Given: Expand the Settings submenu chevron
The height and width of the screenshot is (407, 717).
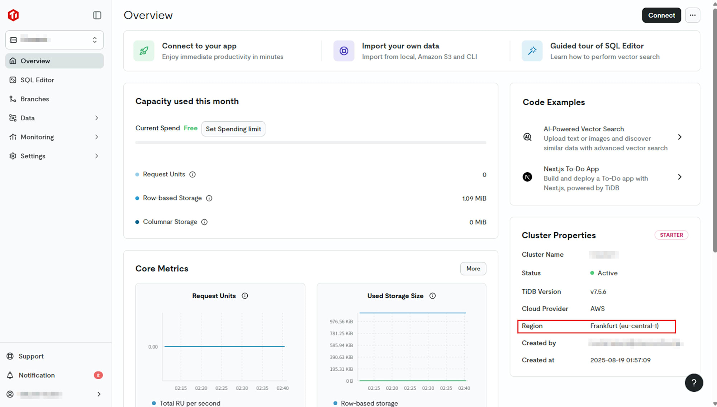Looking at the screenshot, I should pos(96,156).
